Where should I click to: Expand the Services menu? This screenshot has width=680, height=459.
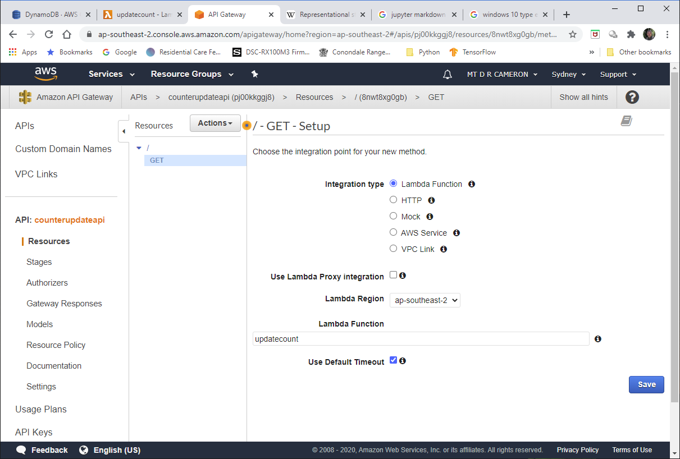[x=112, y=74]
